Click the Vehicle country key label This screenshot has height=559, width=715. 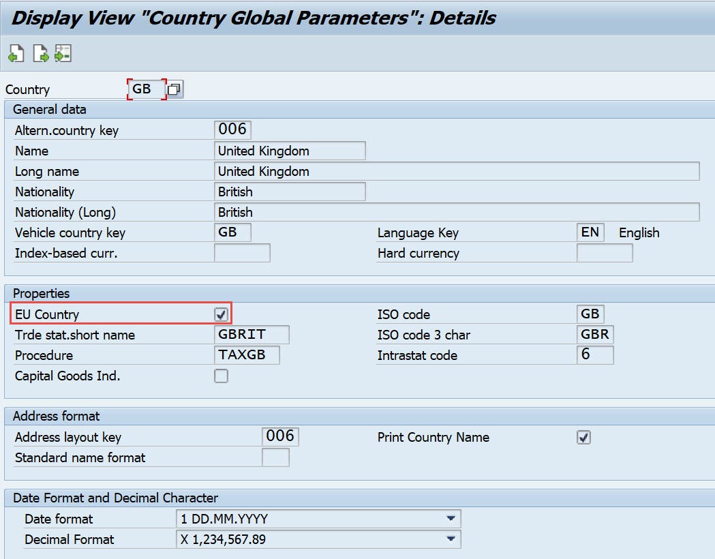tap(70, 233)
